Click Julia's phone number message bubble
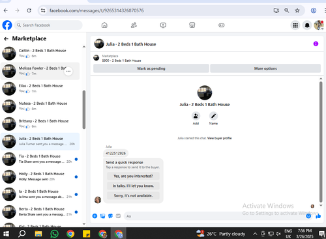This screenshot has width=326, height=239. click(115, 153)
